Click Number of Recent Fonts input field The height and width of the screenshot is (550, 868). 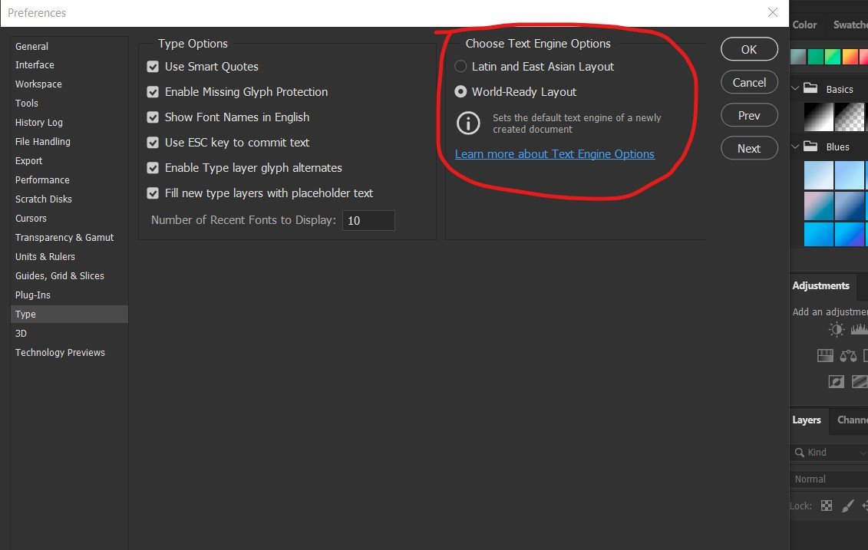click(x=368, y=220)
